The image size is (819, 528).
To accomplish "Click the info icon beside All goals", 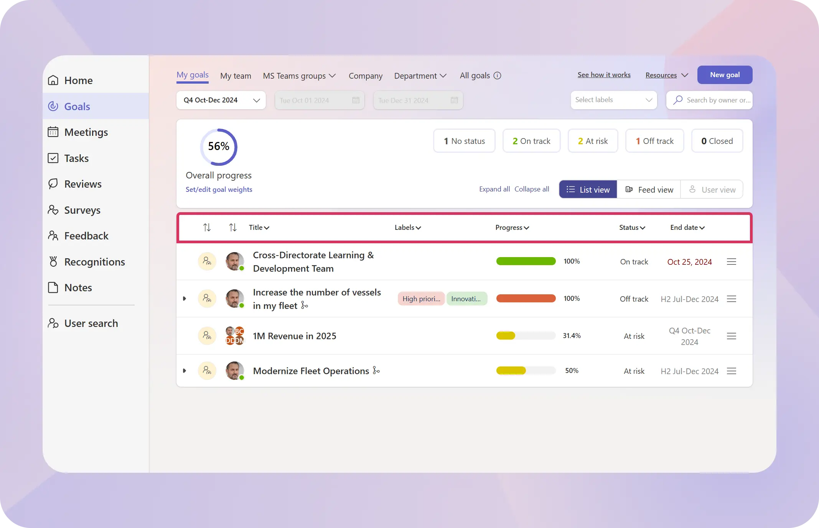I will pyautogui.click(x=497, y=76).
